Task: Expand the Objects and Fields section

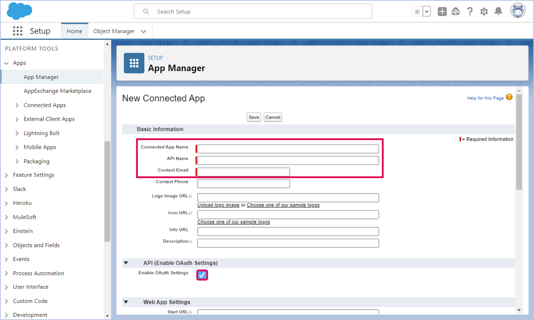Action: (7, 246)
